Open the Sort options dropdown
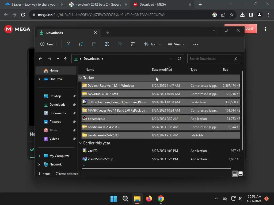Image resolution: width=274 pixels, height=205 pixels. (x=152, y=44)
